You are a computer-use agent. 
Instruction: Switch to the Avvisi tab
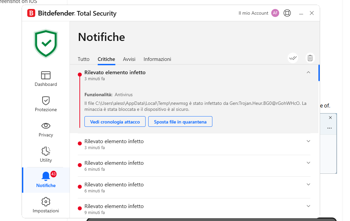click(x=129, y=59)
